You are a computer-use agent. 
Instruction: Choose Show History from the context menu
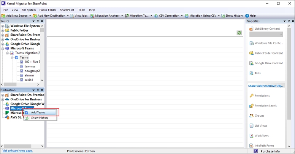40,117
